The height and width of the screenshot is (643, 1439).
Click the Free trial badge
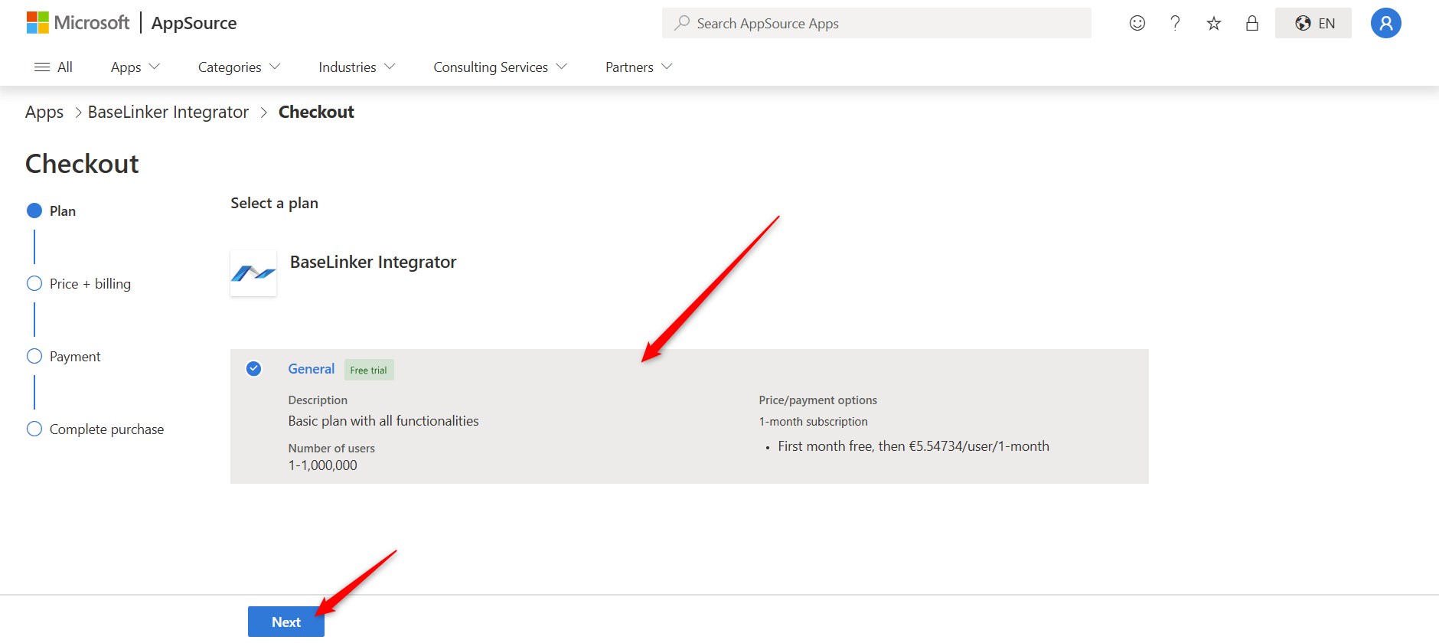[x=369, y=370]
